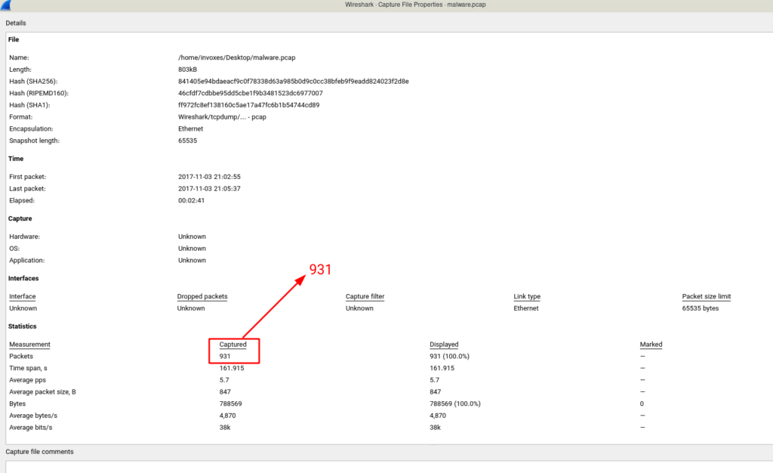The width and height of the screenshot is (773, 473).
Task: Click the Details label
Action: (16, 23)
